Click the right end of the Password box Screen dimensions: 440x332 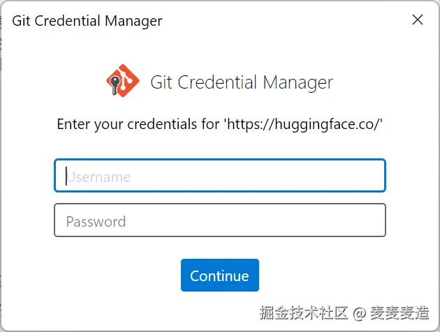point(376,220)
